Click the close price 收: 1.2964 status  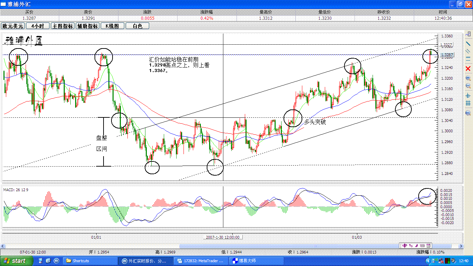coord(297,252)
